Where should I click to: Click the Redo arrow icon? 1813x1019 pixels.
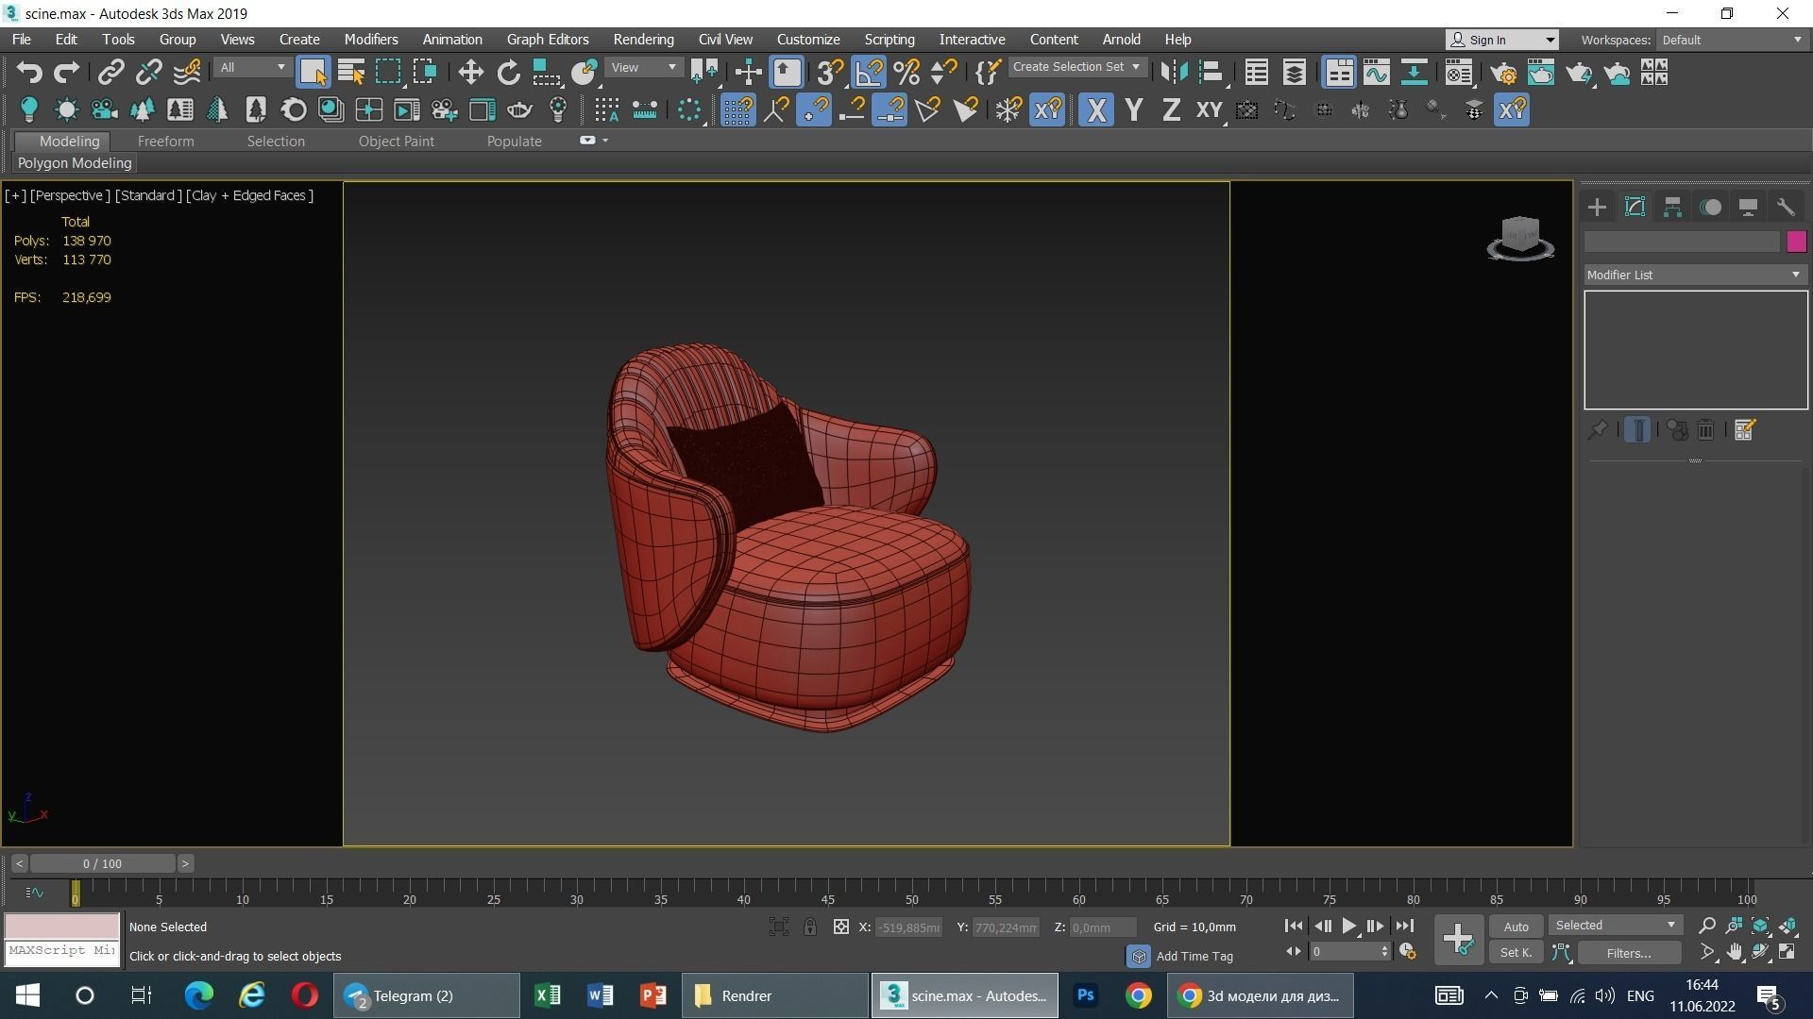click(x=67, y=73)
